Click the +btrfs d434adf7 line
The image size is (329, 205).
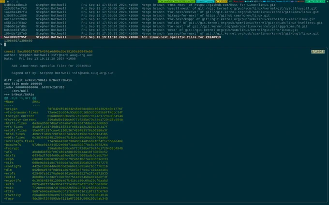[56, 155]
